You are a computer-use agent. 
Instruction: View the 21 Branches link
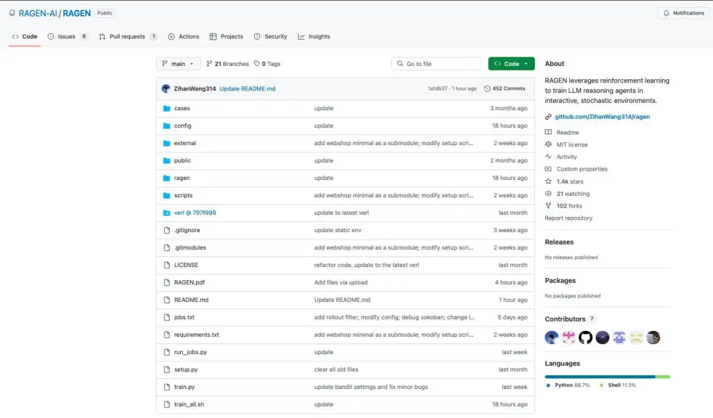click(227, 63)
